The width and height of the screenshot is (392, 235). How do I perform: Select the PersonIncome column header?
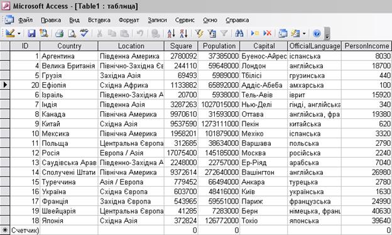366,46
